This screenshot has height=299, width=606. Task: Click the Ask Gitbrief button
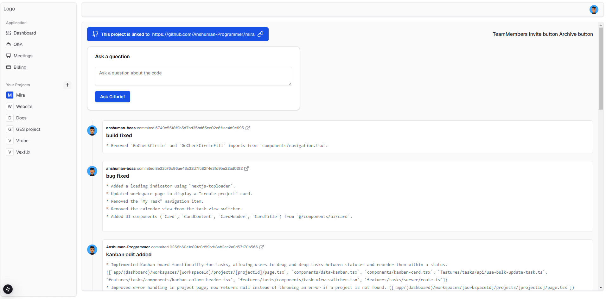112,97
